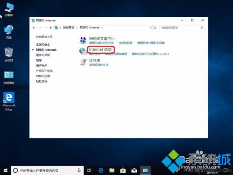Close the 网络和 Internet window
Viewport: 233px width, 175px height.
[203, 21]
